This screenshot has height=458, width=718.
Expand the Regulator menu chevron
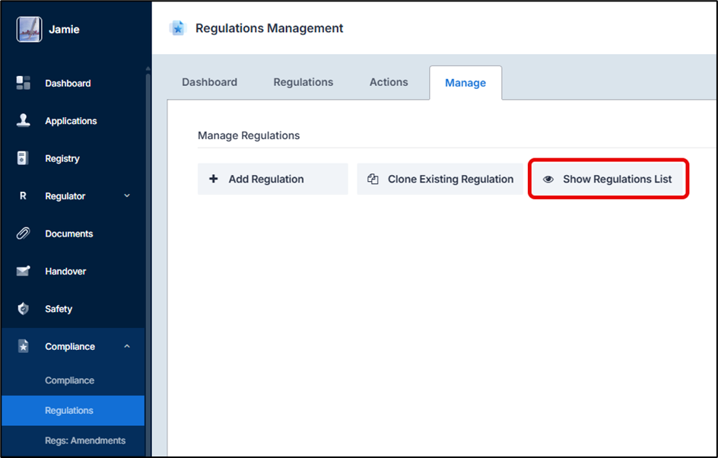click(127, 196)
